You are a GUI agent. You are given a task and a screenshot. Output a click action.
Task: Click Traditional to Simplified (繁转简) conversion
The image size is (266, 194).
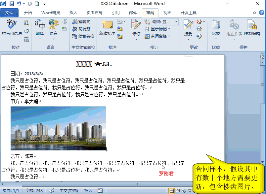coord(81,22)
